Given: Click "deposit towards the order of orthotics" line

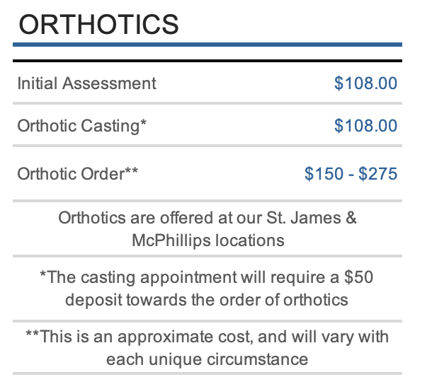Looking at the screenshot, I should [x=207, y=299].
